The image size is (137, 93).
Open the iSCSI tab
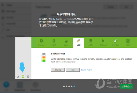click(x=91, y=43)
